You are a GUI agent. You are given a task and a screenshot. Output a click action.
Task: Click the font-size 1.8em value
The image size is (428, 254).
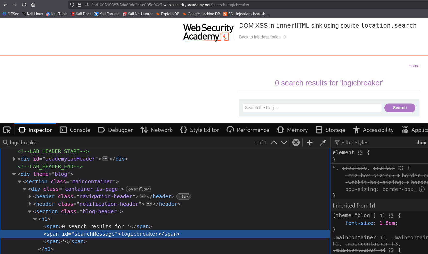[x=387, y=223]
